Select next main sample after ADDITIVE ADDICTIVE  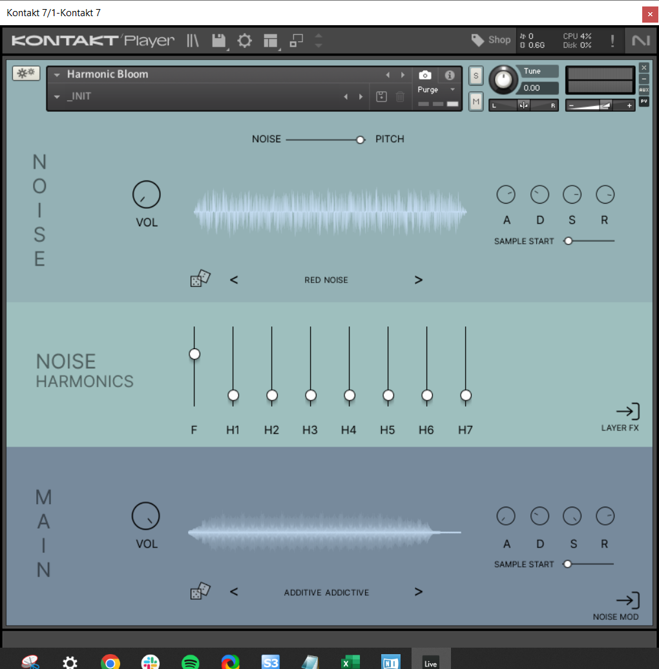tap(419, 592)
